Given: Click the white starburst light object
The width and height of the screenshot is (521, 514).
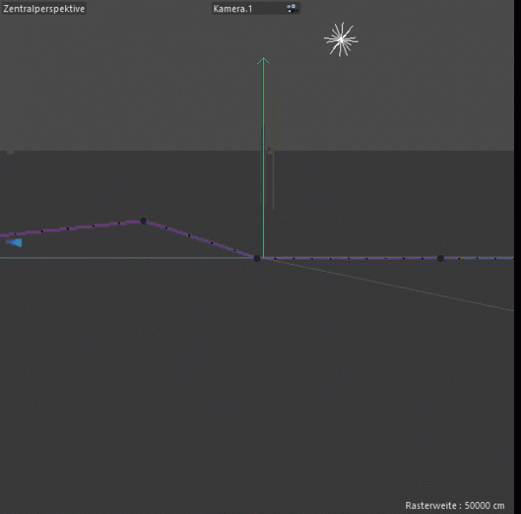Looking at the screenshot, I should tap(340, 39).
